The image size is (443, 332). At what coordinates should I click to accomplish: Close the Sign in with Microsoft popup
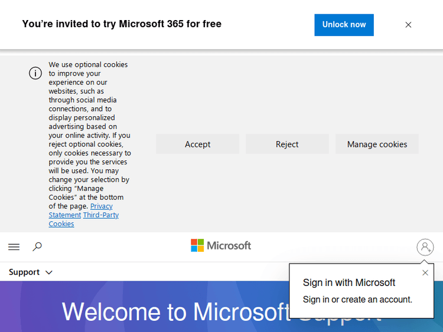click(425, 273)
